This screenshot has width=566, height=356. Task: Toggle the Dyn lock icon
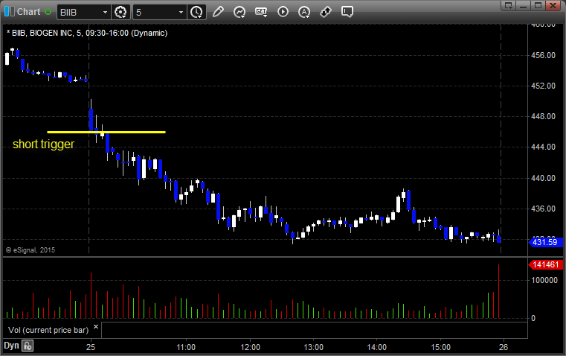(x=28, y=346)
